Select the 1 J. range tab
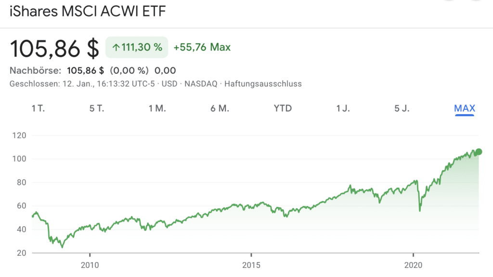 (x=343, y=108)
